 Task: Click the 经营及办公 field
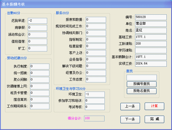coord(96,73)
